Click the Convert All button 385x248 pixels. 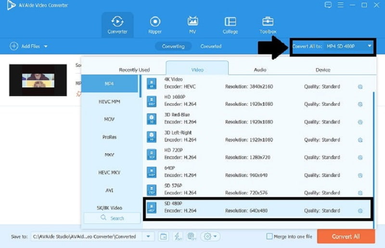[x=346, y=236]
